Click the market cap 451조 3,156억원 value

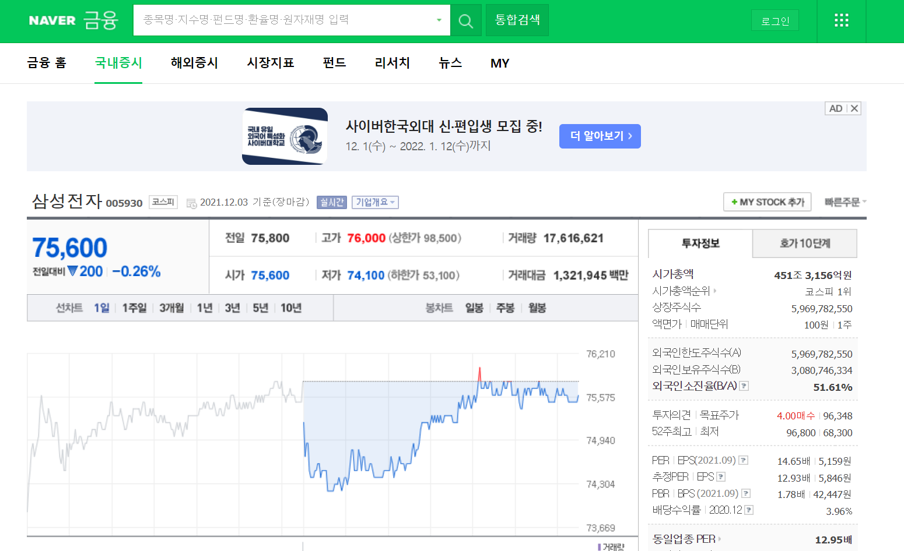813,275
